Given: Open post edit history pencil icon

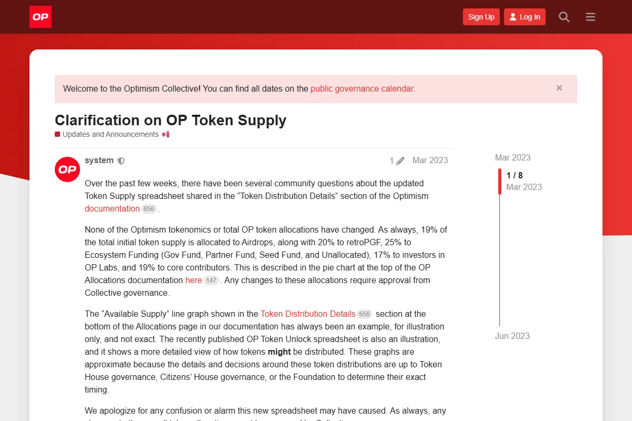Looking at the screenshot, I should tap(400, 161).
